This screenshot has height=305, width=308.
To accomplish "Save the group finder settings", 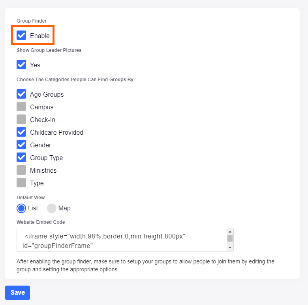I will 17,293.
